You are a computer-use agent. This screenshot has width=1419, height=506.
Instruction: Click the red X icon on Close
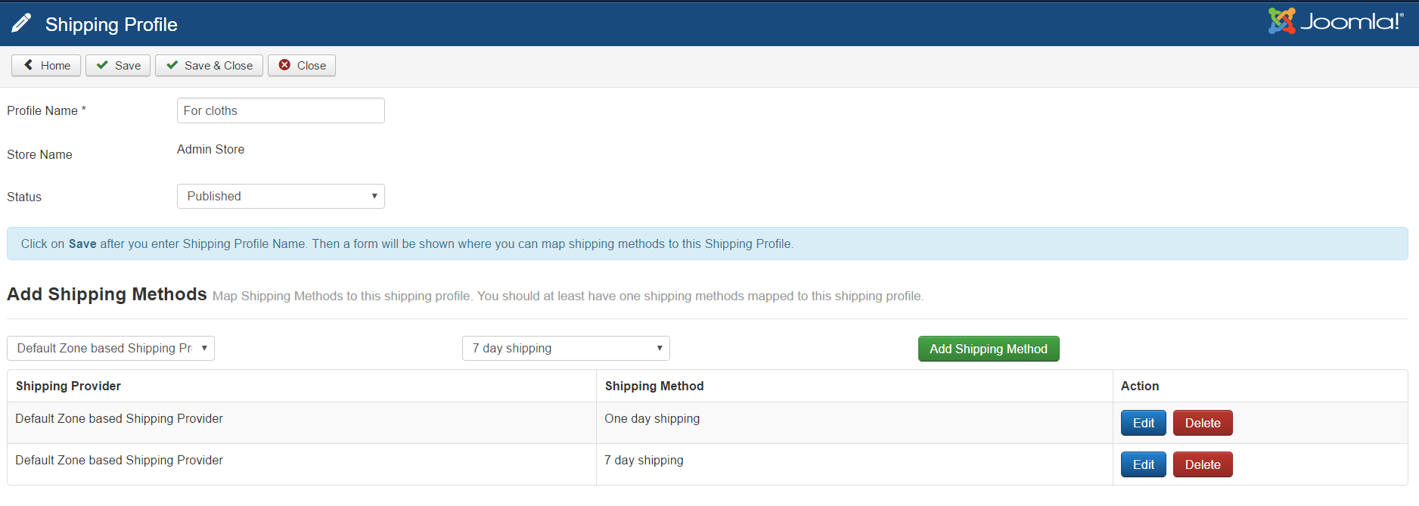point(284,65)
